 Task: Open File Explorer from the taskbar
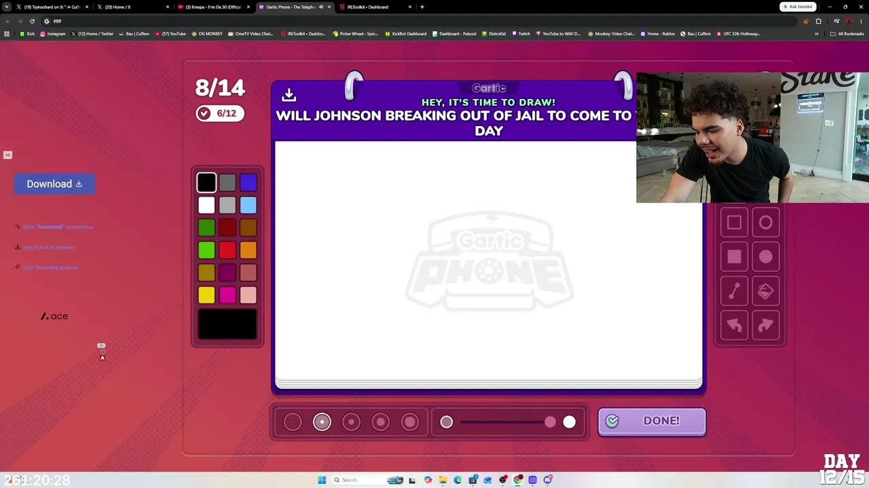tap(443, 480)
